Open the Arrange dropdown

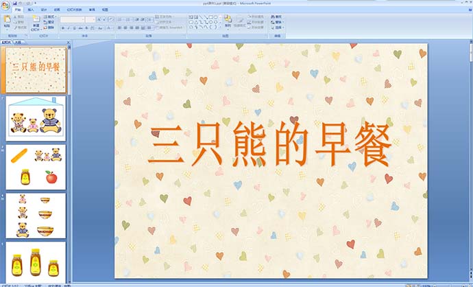(228, 22)
